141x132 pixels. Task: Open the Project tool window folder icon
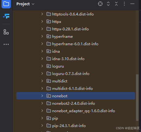(x=6, y=4)
